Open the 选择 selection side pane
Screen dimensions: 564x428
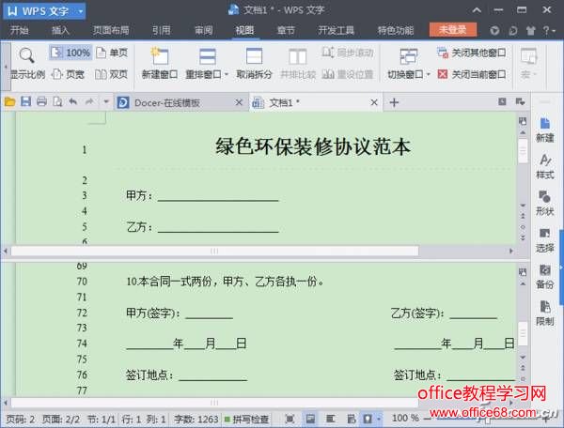click(545, 240)
